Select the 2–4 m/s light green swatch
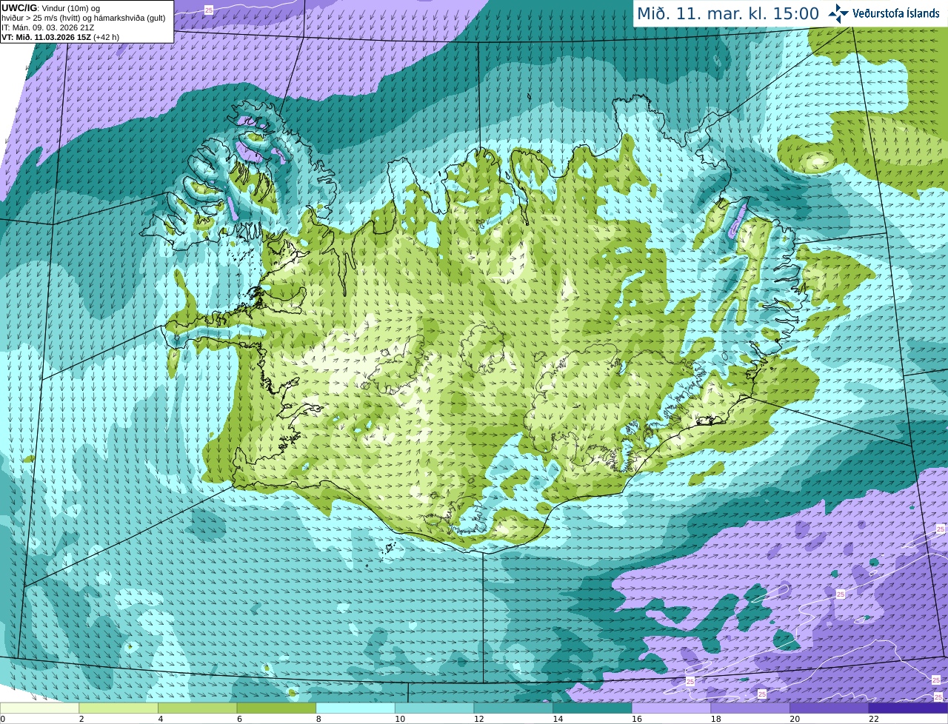The image size is (948, 724). point(118,708)
